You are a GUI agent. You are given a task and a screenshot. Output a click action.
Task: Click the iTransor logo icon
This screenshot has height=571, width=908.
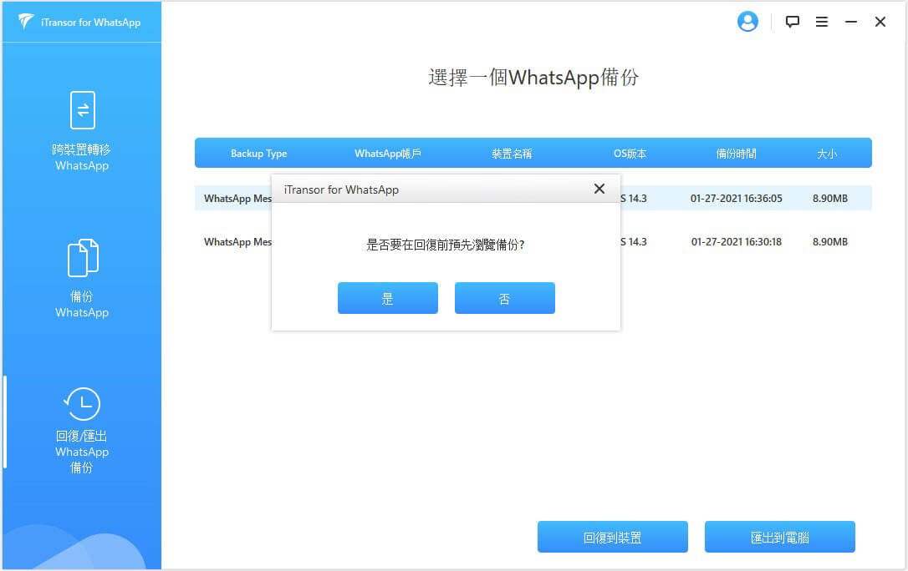pyautogui.click(x=26, y=22)
